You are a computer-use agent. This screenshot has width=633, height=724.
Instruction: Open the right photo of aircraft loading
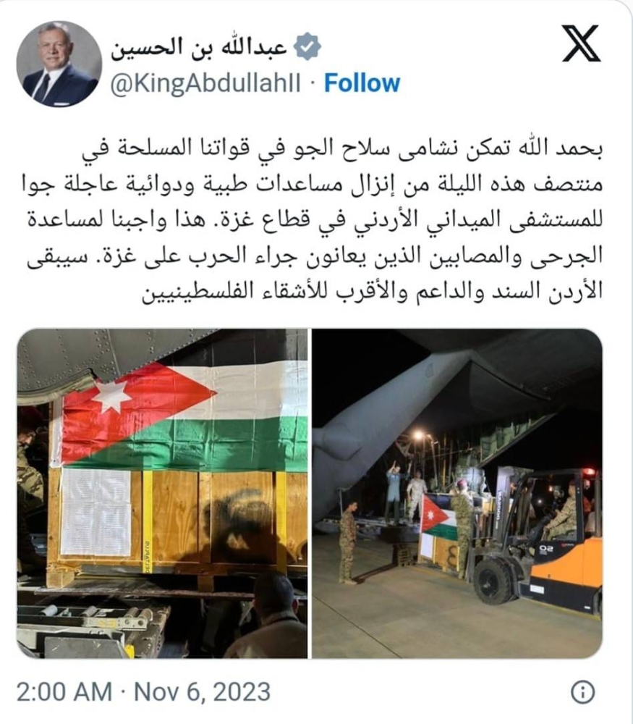coord(457,494)
